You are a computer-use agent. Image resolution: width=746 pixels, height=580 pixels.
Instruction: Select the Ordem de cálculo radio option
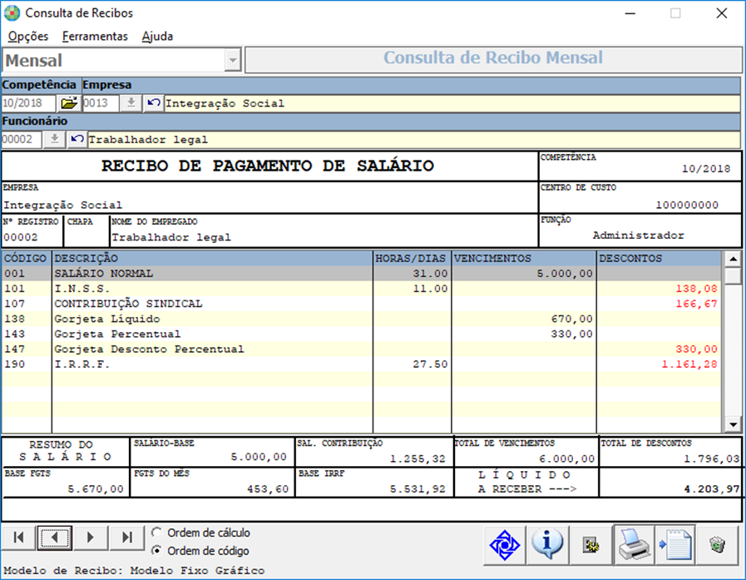pos(156,533)
